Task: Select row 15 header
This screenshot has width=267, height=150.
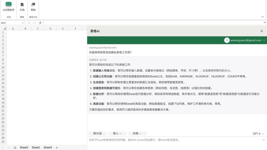Action: [3, 87]
